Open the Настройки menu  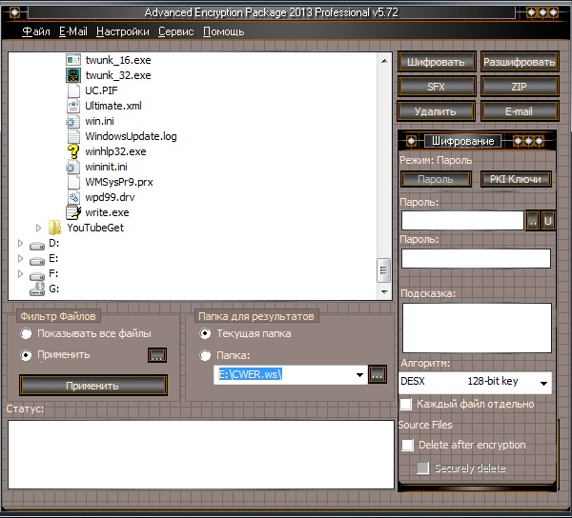pyautogui.click(x=122, y=31)
